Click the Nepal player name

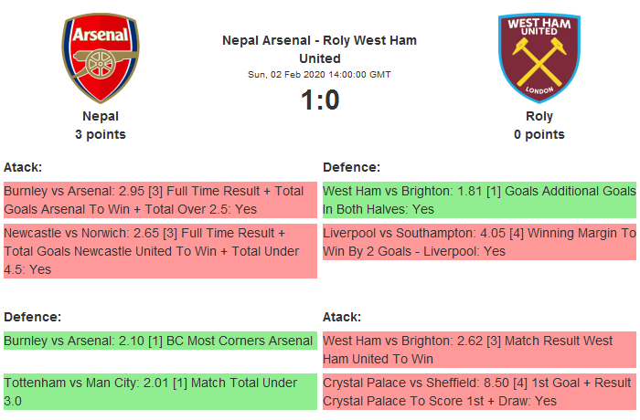(101, 116)
